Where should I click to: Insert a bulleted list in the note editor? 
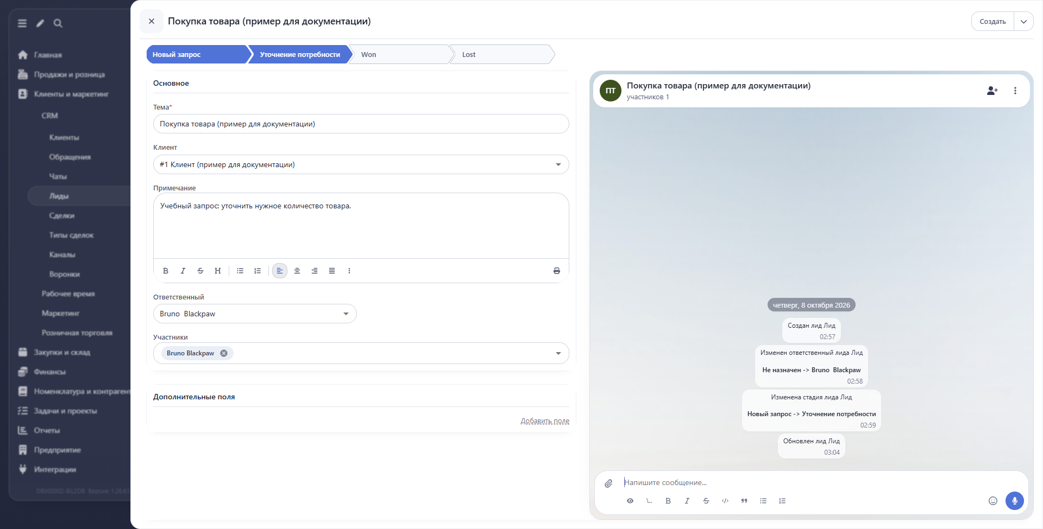[x=240, y=271]
